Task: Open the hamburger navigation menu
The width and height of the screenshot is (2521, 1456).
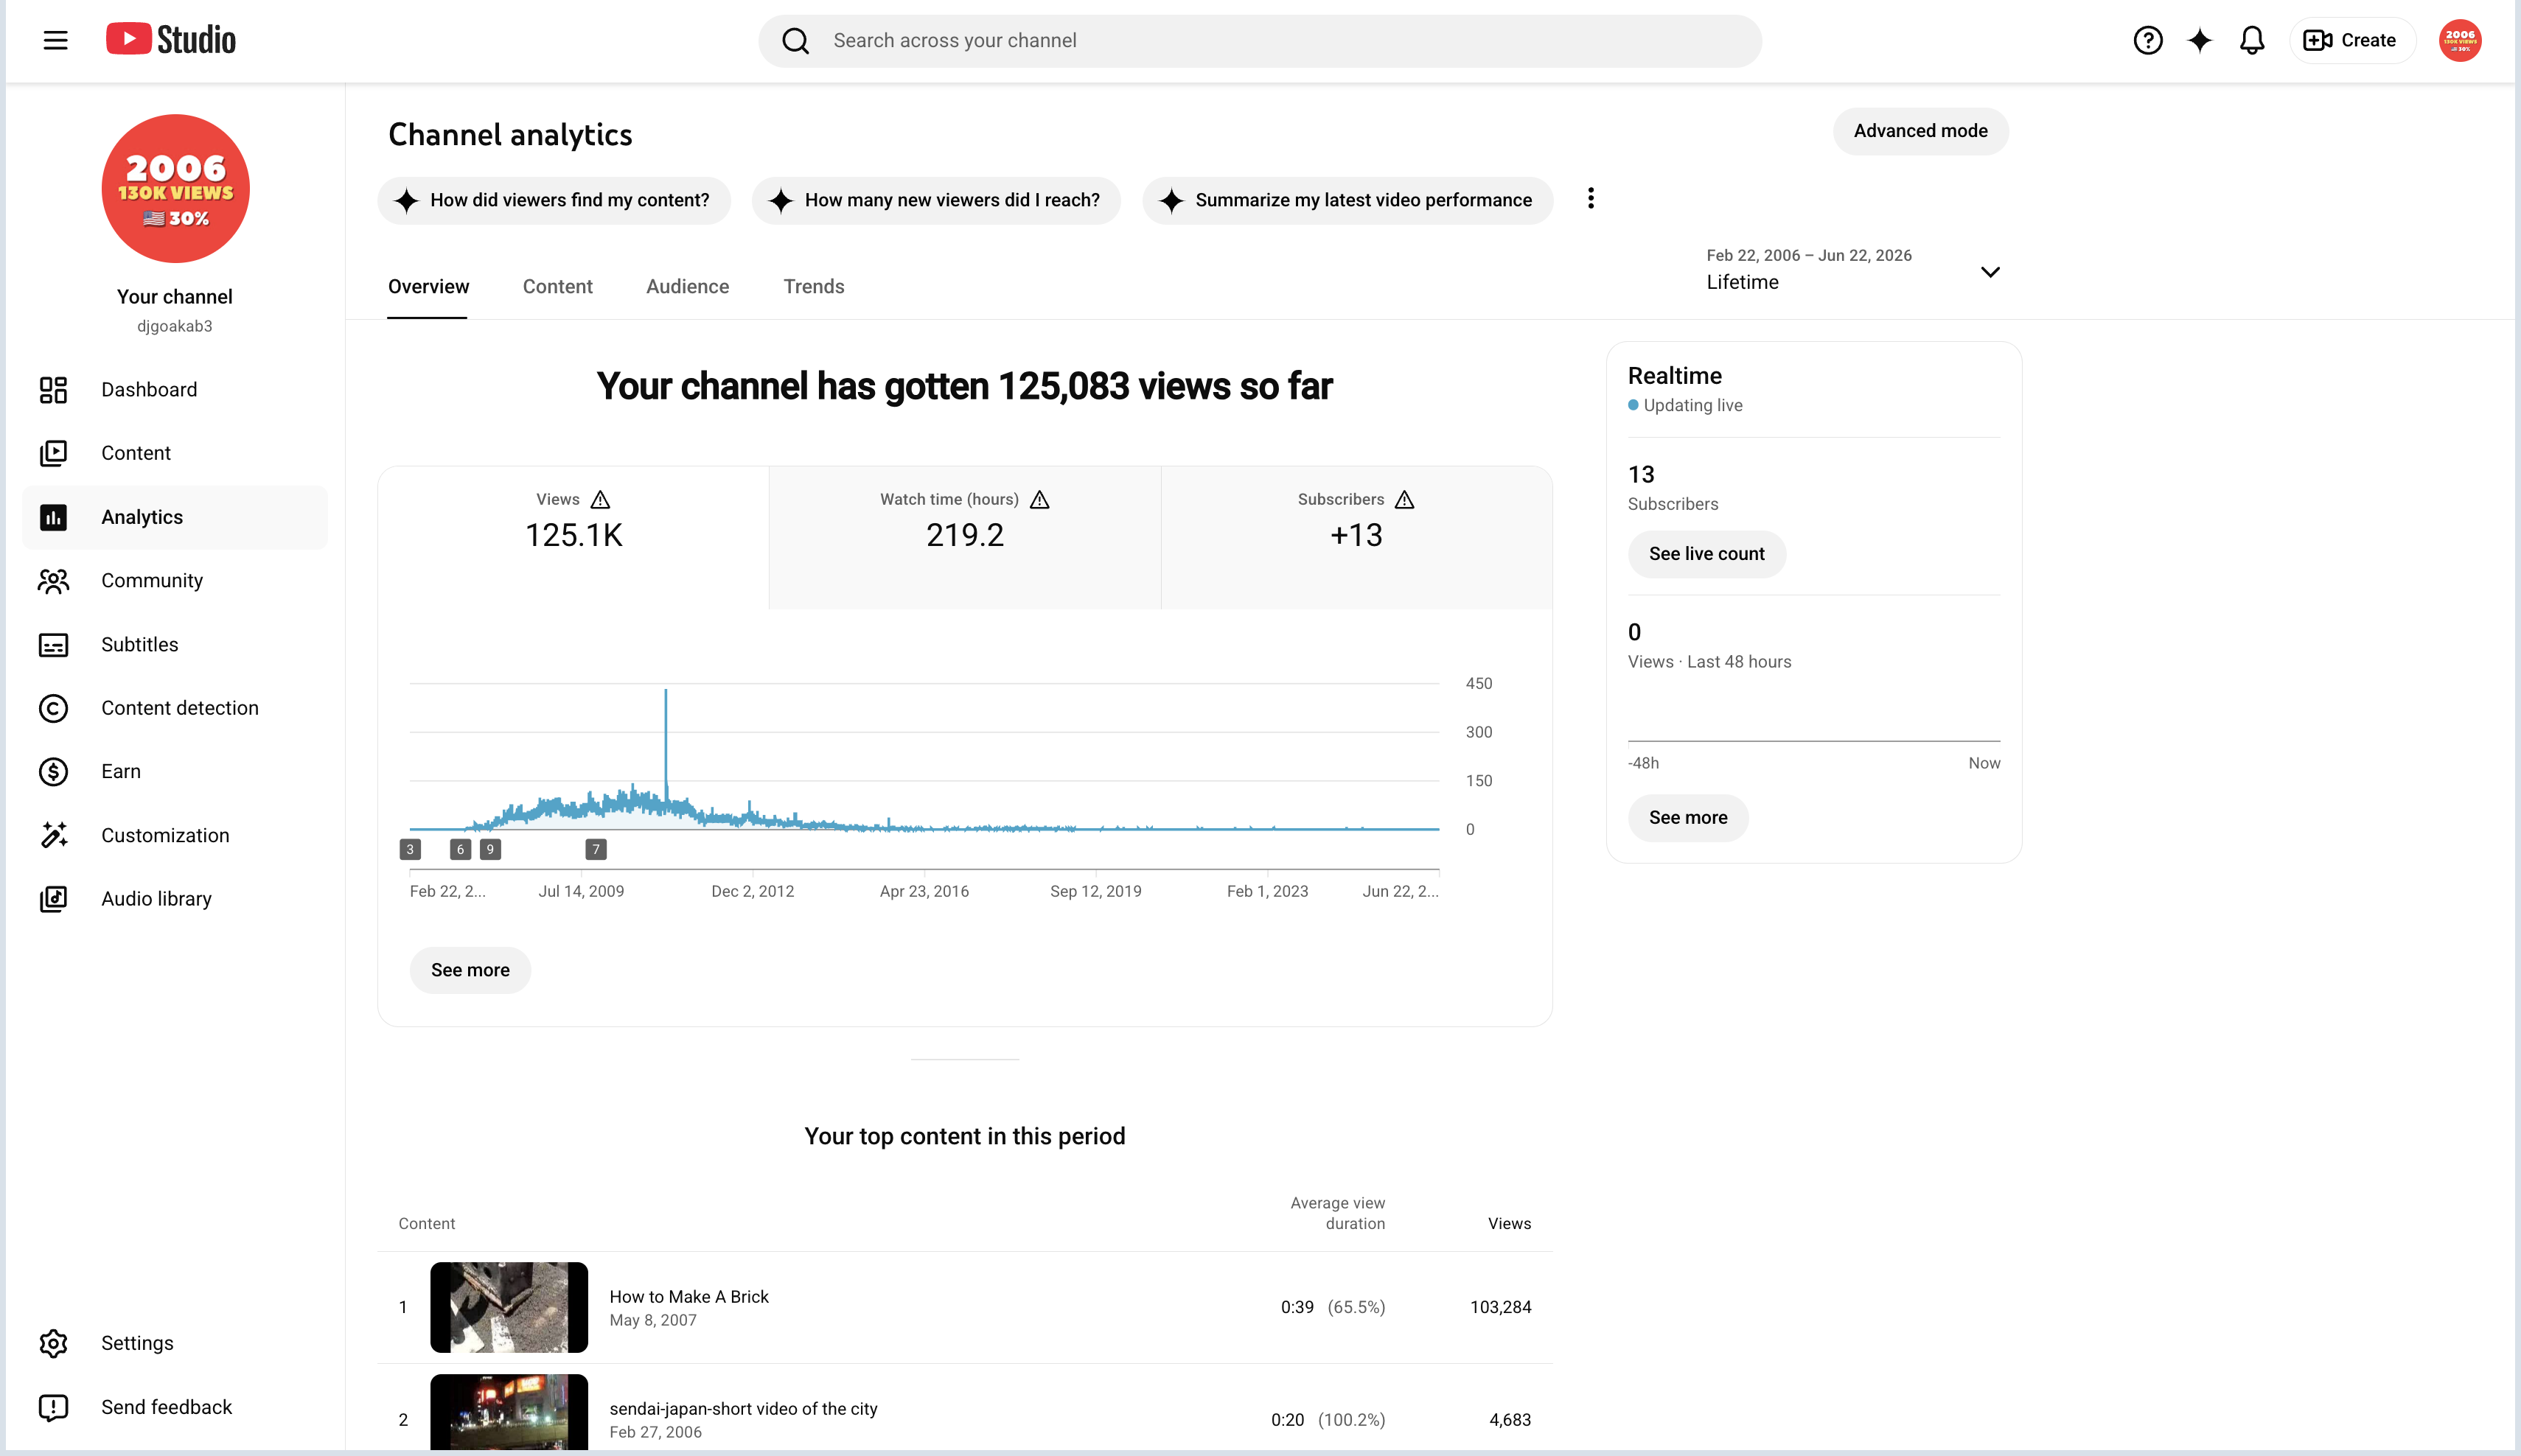Action: coord(56,40)
